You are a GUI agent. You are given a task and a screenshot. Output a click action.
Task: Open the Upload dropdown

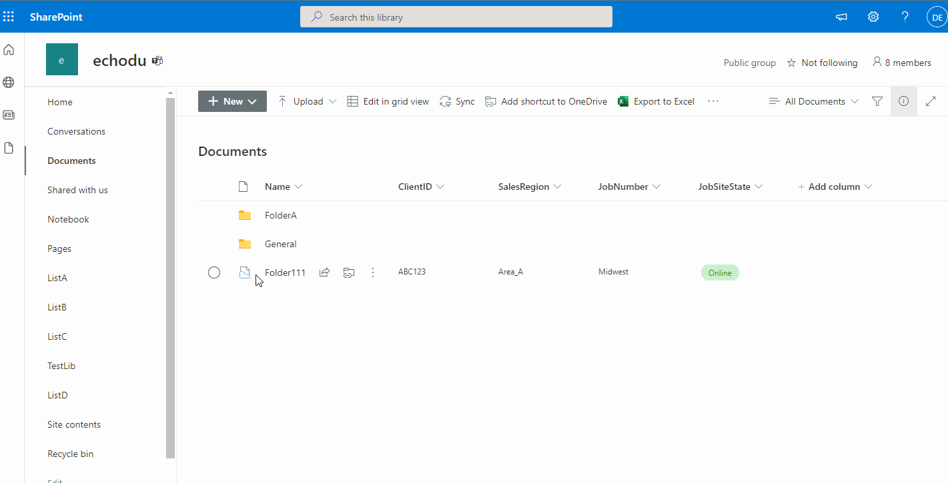[x=307, y=101]
